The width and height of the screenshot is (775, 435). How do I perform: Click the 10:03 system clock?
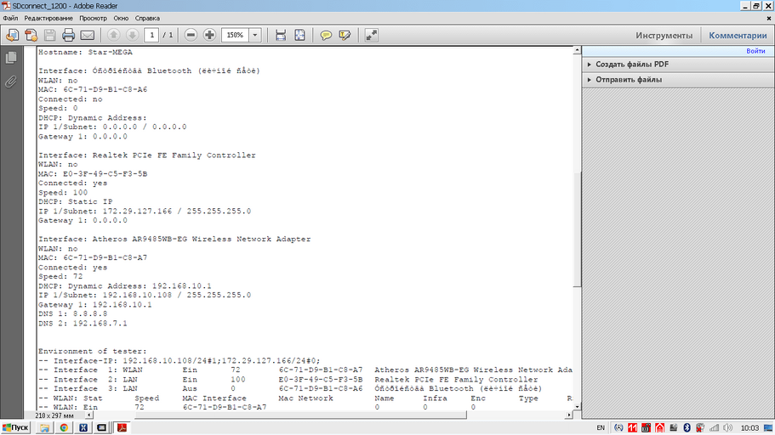point(749,427)
